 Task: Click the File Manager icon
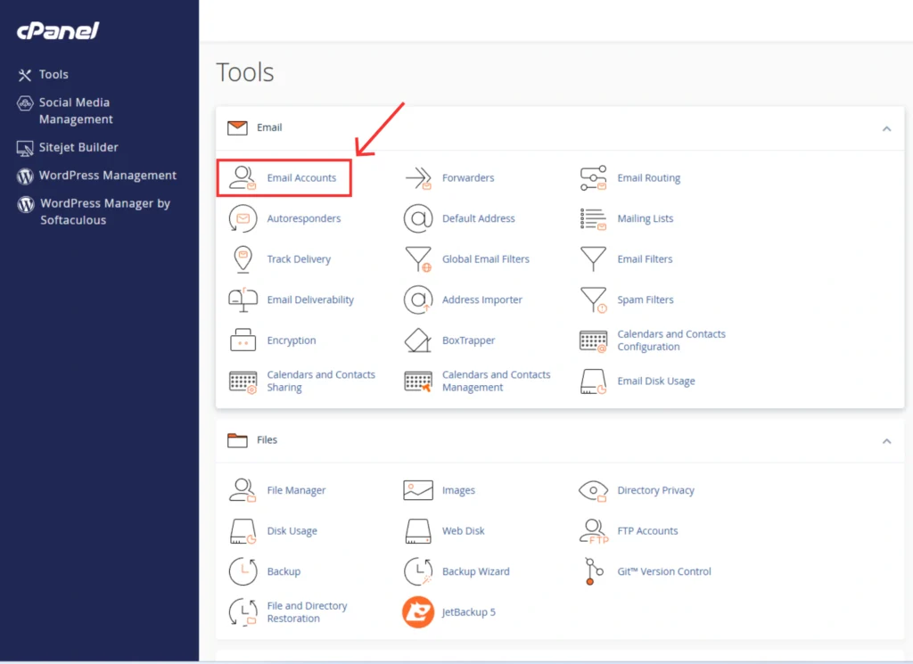point(243,490)
